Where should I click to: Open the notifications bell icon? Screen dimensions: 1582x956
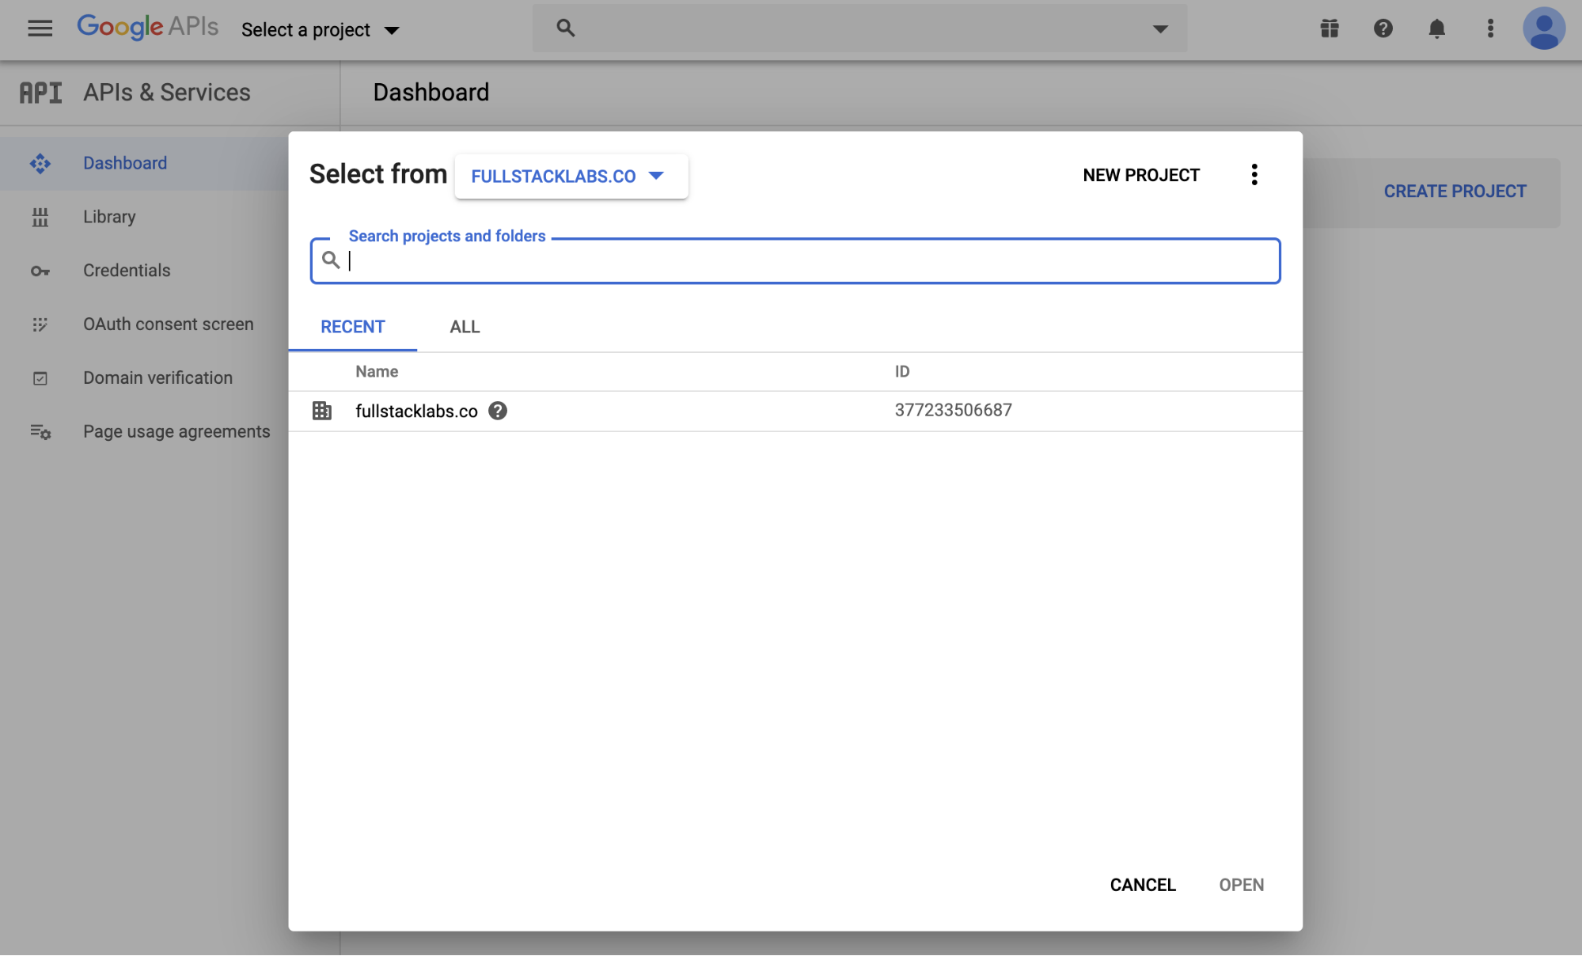pyautogui.click(x=1437, y=28)
